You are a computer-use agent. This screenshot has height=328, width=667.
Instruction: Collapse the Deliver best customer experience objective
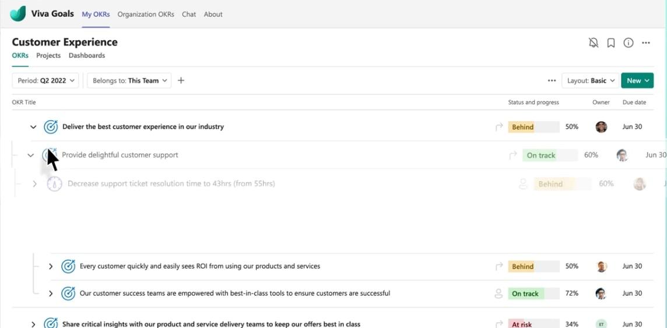coord(33,126)
